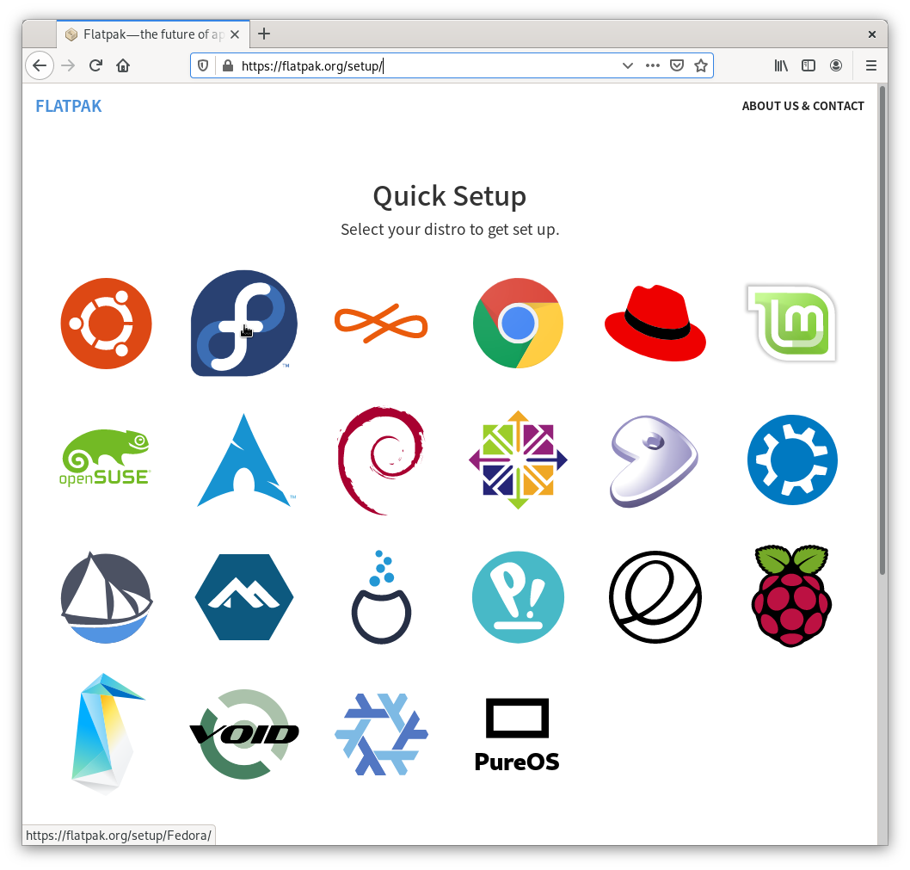Select the Gentoo logo
910x870 pixels.
click(x=654, y=461)
